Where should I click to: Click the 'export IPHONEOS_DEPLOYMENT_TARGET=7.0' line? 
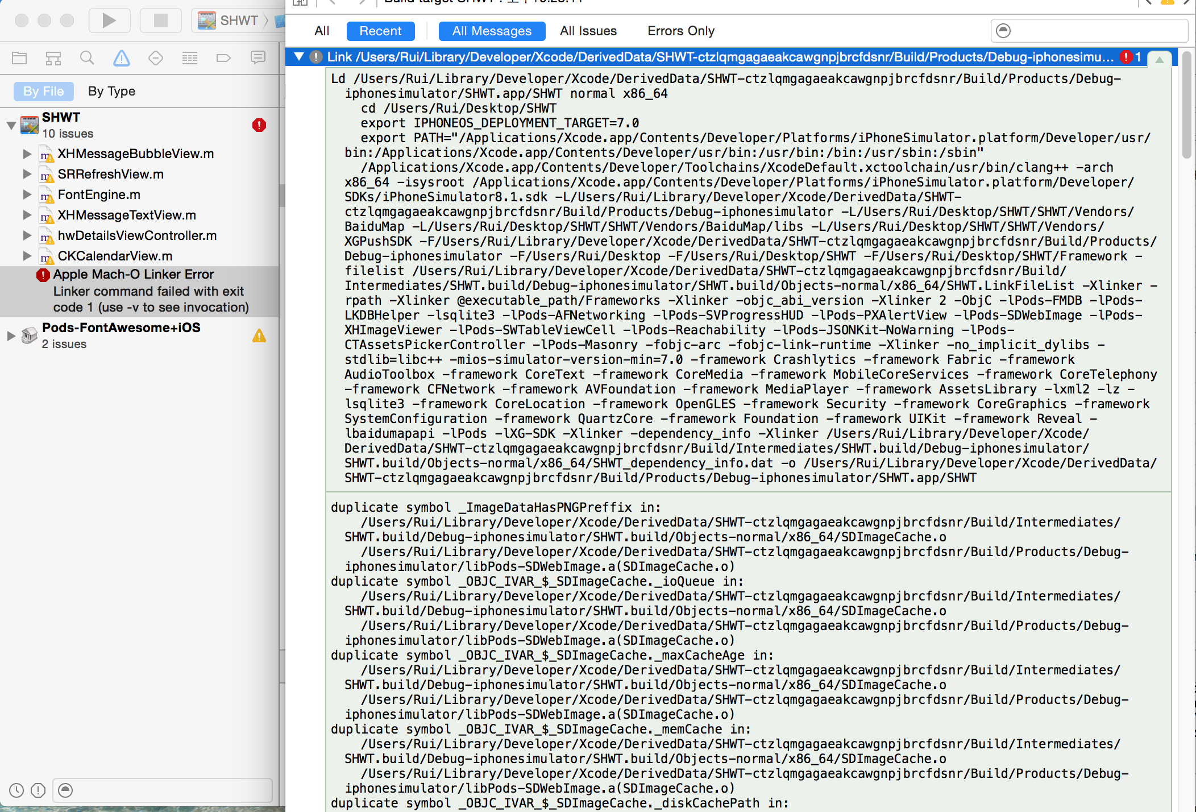click(x=500, y=123)
